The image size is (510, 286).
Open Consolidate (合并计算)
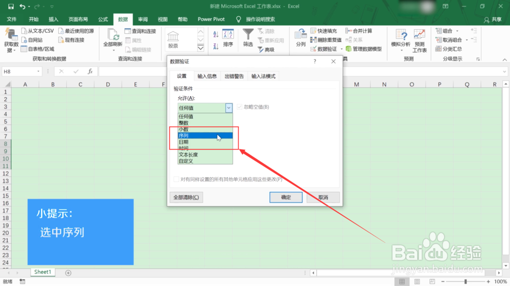click(x=359, y=31)
